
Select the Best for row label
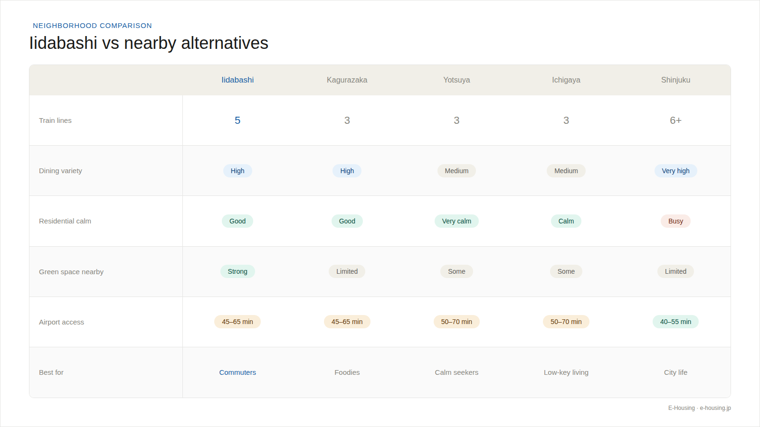[x=51, y=372]
